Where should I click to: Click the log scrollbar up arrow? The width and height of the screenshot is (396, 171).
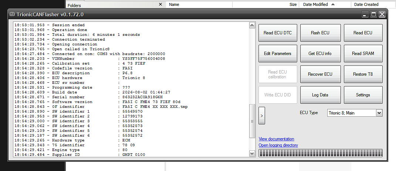point(252,25)
